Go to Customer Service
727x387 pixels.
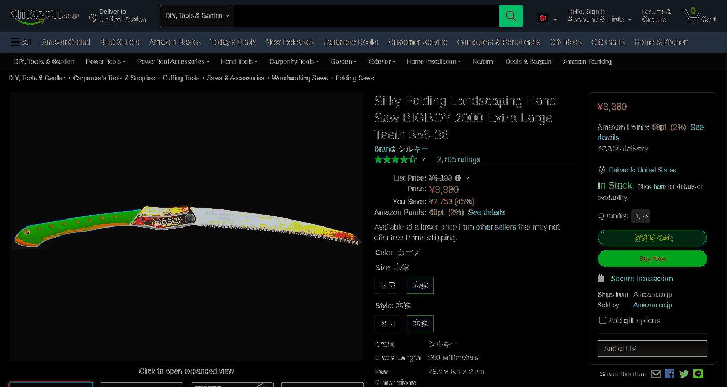pyautogui.click(x=417, y=42)
